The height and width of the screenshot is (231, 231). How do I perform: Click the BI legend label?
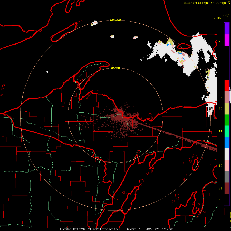tap(220, 188)
